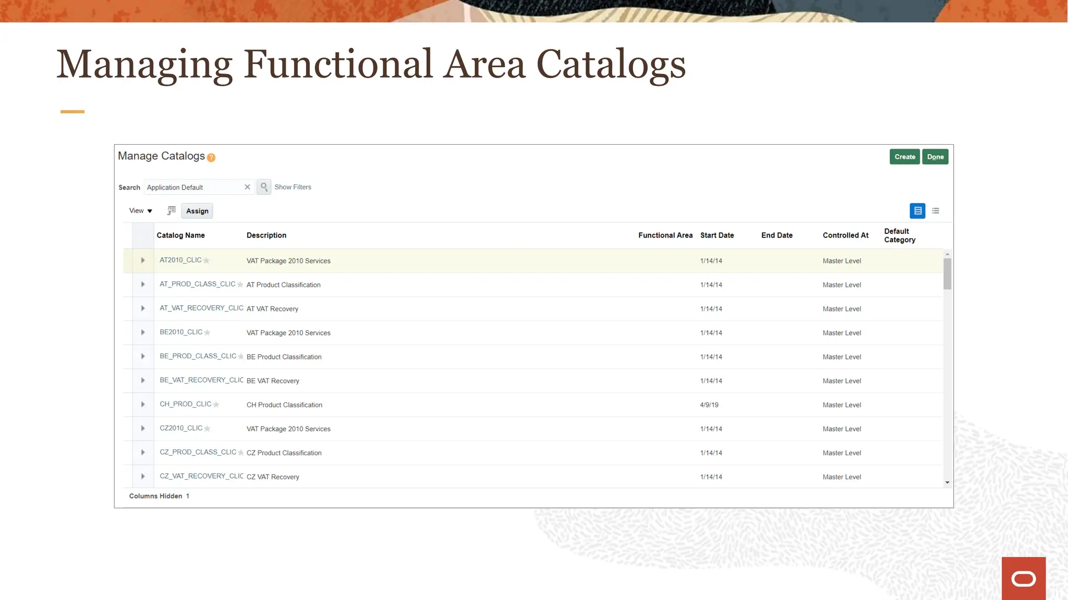
Task: Click the End Date column header
Action: [x=777, y=235]
